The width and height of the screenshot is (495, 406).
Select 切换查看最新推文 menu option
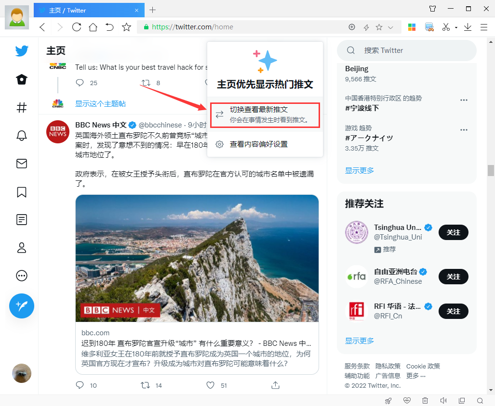point(265,115)
